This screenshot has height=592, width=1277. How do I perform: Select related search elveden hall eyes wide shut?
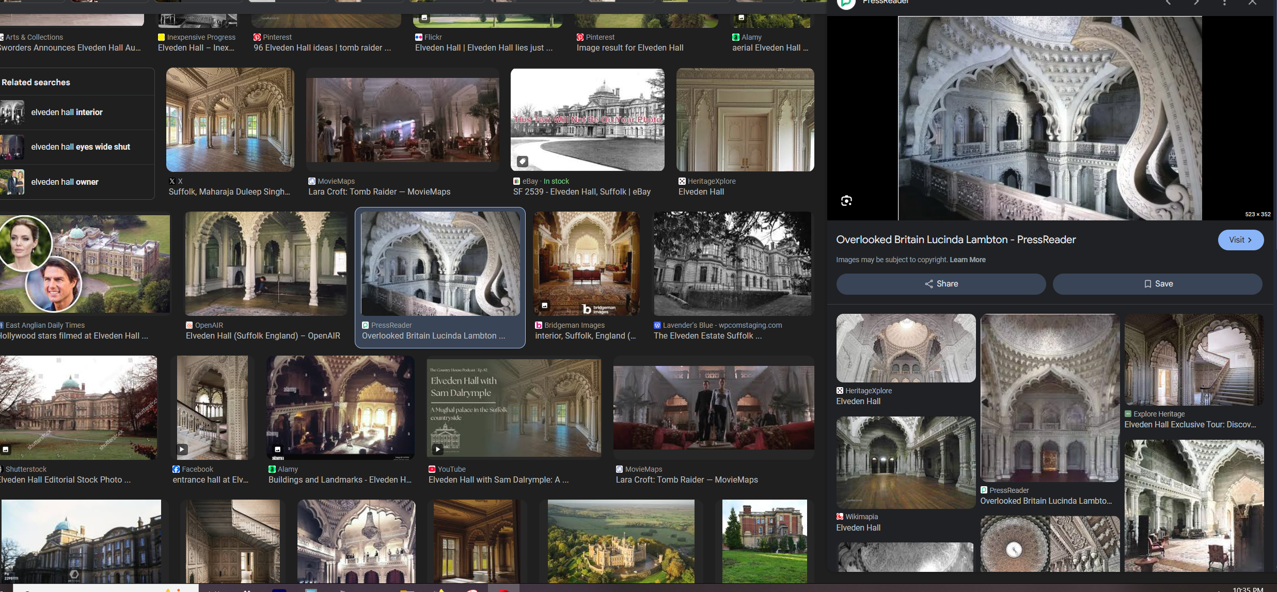click(x=77, y=147)
